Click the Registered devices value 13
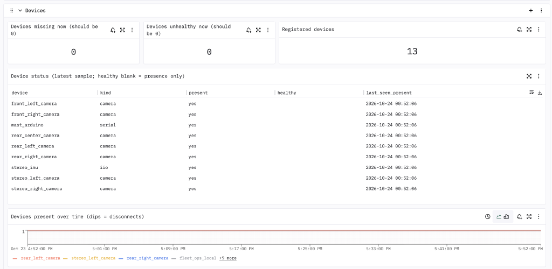 [x=412, y=52]
